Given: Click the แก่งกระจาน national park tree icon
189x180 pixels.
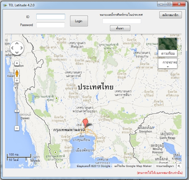Looking at the screenshot, I should coord(55,152).
